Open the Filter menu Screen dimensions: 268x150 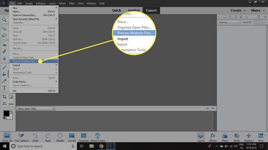pyautogui.click(x=72, y=3)
